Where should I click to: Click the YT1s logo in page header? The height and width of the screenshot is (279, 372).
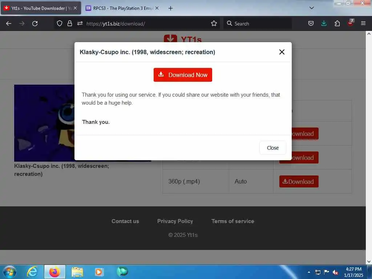tap(183, 39)
